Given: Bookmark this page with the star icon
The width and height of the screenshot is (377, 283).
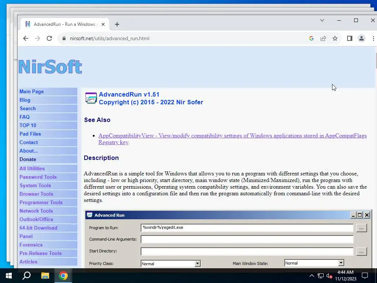Looking at the screenshot, I should (335, 38).
